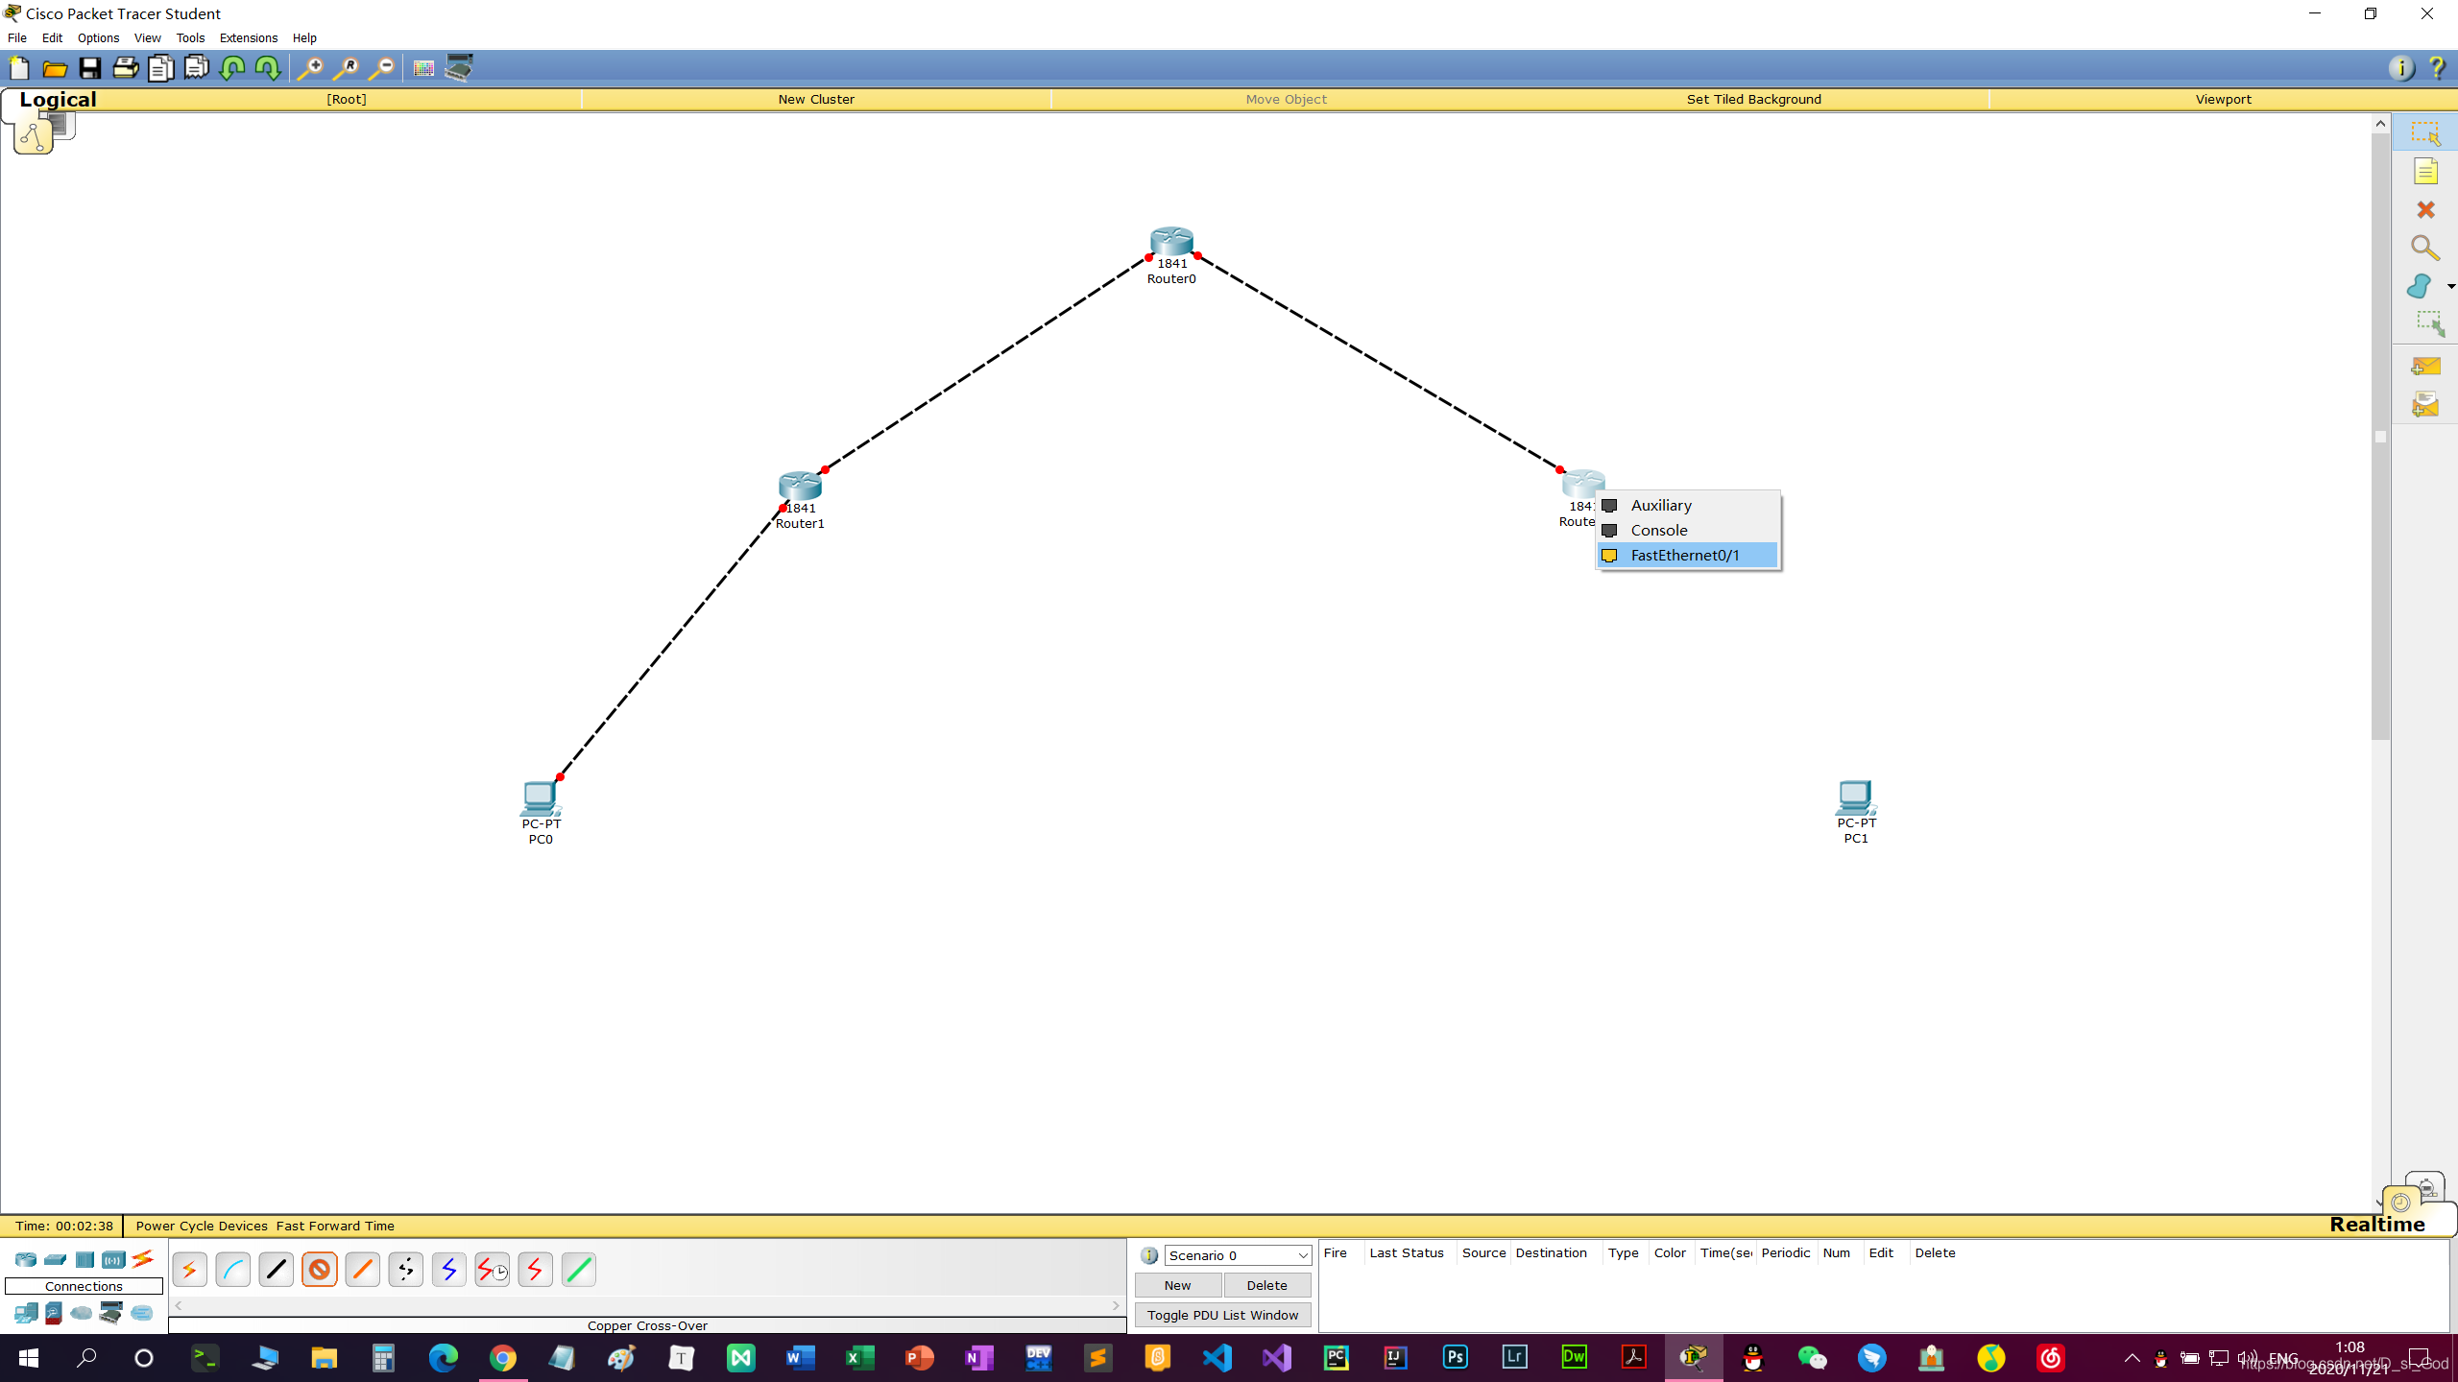Open the Extensions menu

[x=249, y=38]
